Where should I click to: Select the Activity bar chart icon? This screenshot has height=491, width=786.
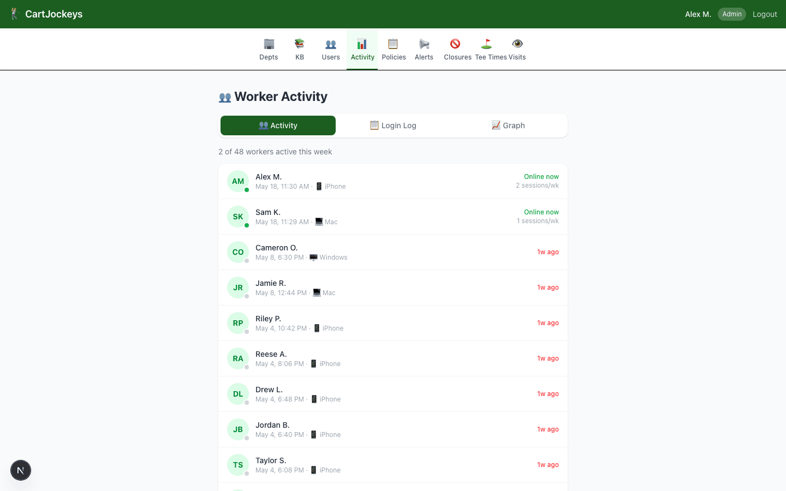click(362, 44)
